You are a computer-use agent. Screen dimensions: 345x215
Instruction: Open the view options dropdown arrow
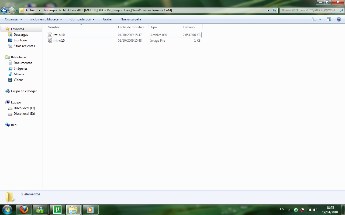[x=320, y=19]
